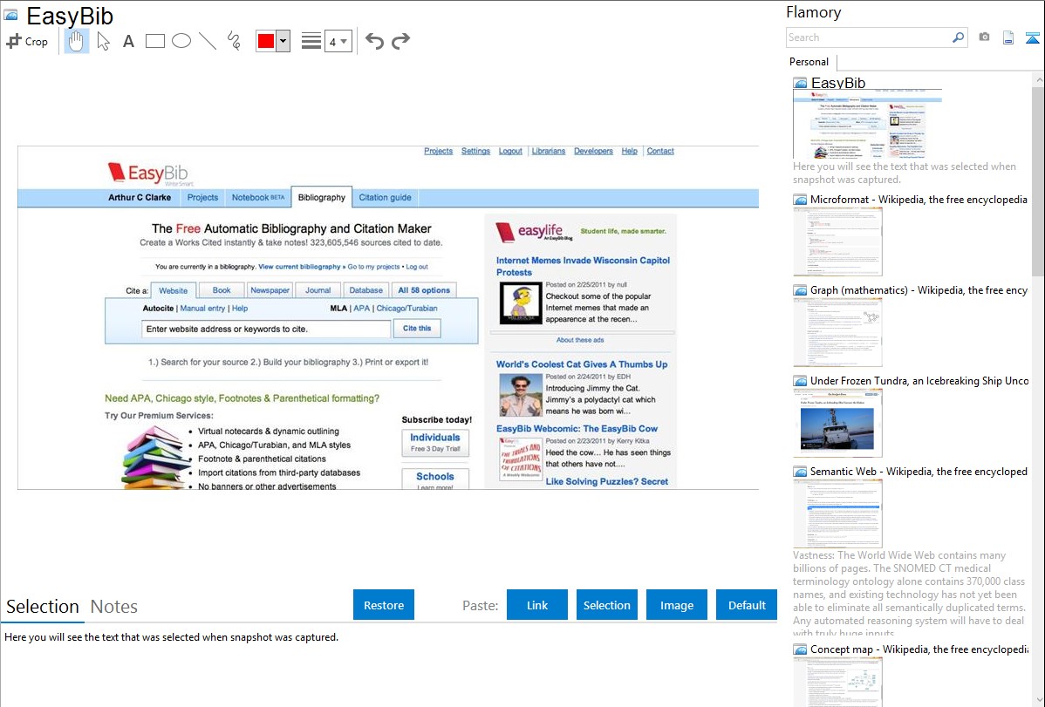The height and width of the screenshot is (707, 1045).
Task: Open the annotation color dropdown arrow
Action: 283,41
